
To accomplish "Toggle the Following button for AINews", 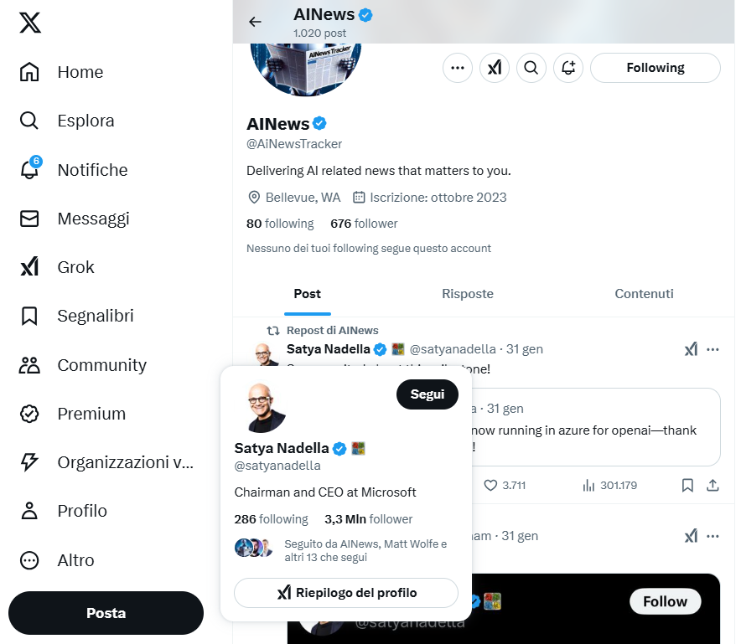I will coord(655,68).
